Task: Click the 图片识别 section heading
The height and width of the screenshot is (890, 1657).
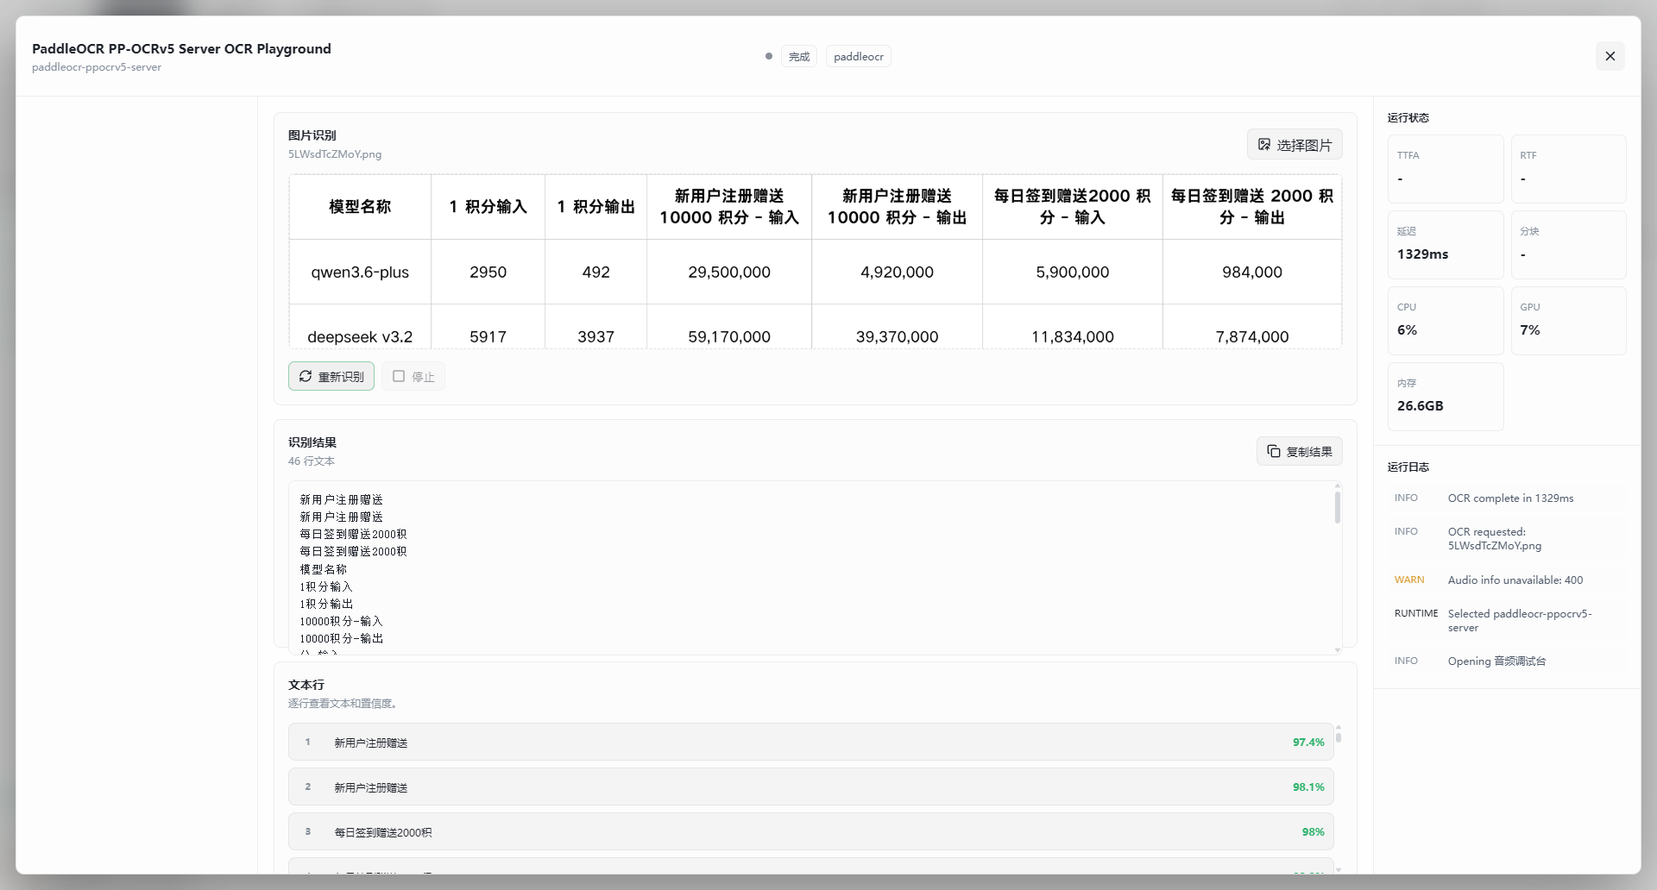Action: (x=312, y=135)
